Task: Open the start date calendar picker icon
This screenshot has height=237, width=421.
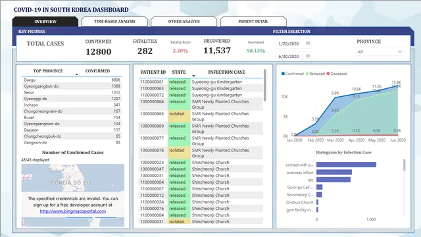Action: coord(308,43)
